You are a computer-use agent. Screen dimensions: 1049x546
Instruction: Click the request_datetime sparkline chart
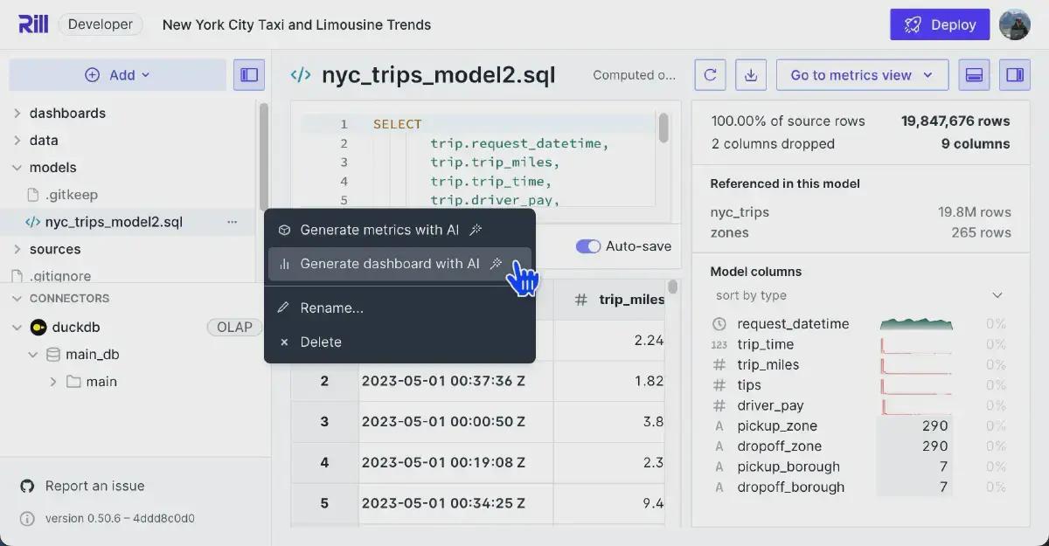coord(916,324)
